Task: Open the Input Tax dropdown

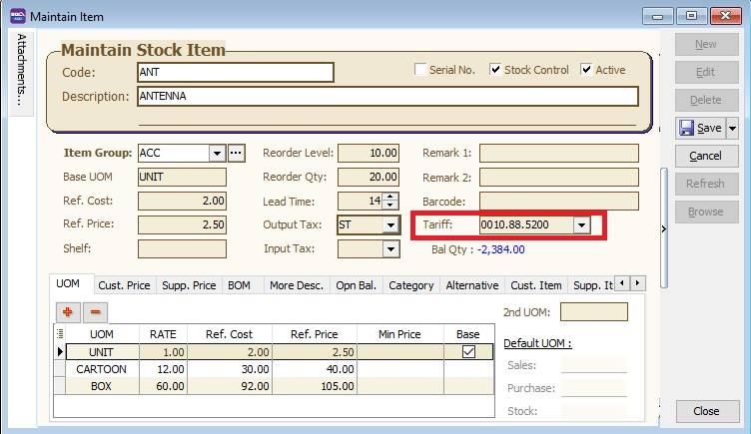Action: [390, 248]
